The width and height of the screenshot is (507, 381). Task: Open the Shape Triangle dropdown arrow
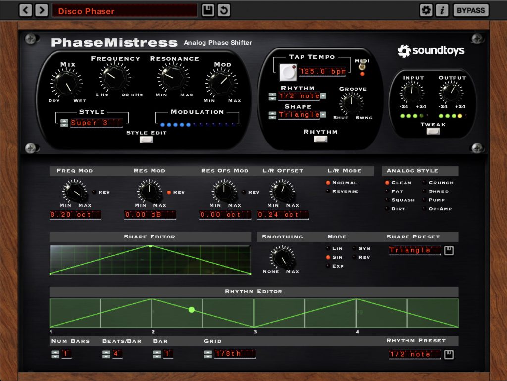323,115
